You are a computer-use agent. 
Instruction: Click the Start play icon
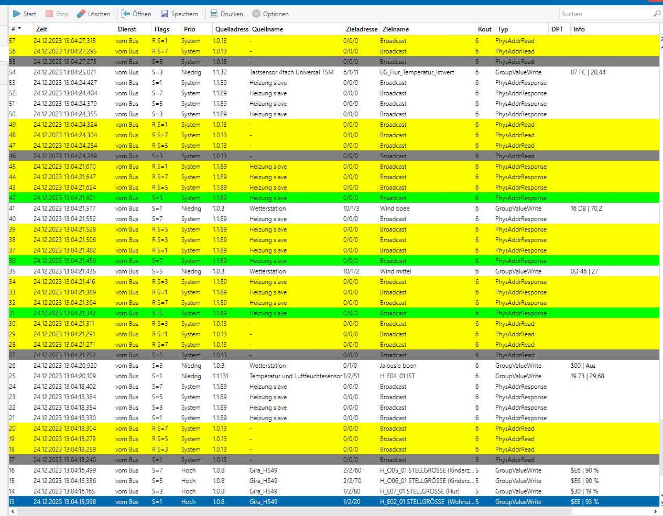click(x=17, y=14)
